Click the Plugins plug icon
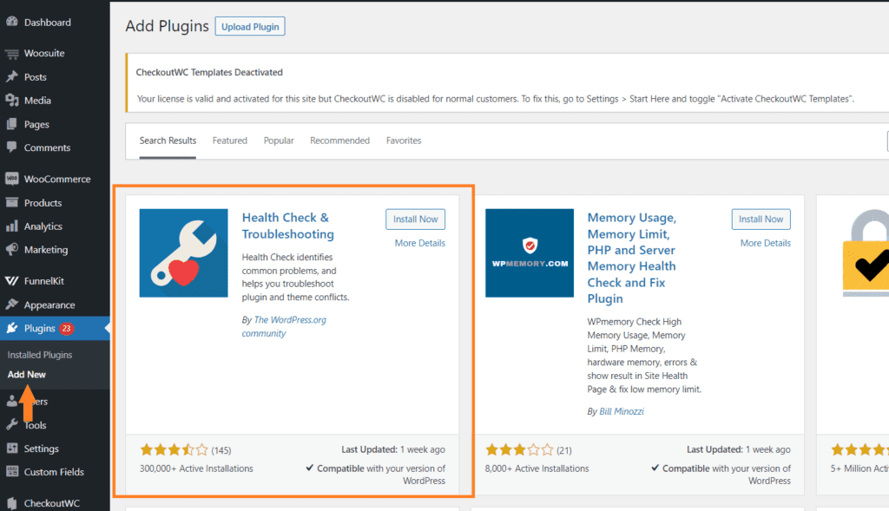The width and height of the screenshot is (889, 511). [x=12, y=328]
